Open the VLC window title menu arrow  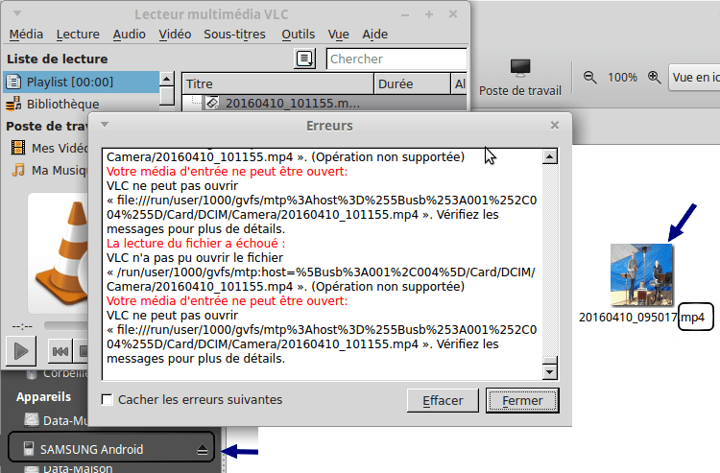click(x=13, y=14)
